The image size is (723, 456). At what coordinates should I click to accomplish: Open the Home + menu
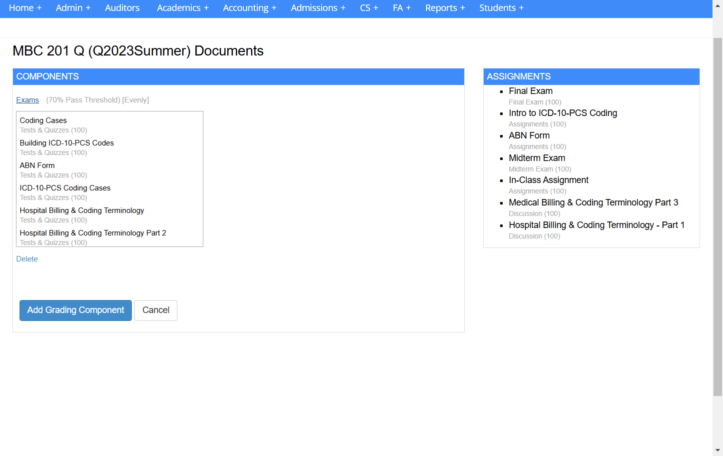pos(25,8)
